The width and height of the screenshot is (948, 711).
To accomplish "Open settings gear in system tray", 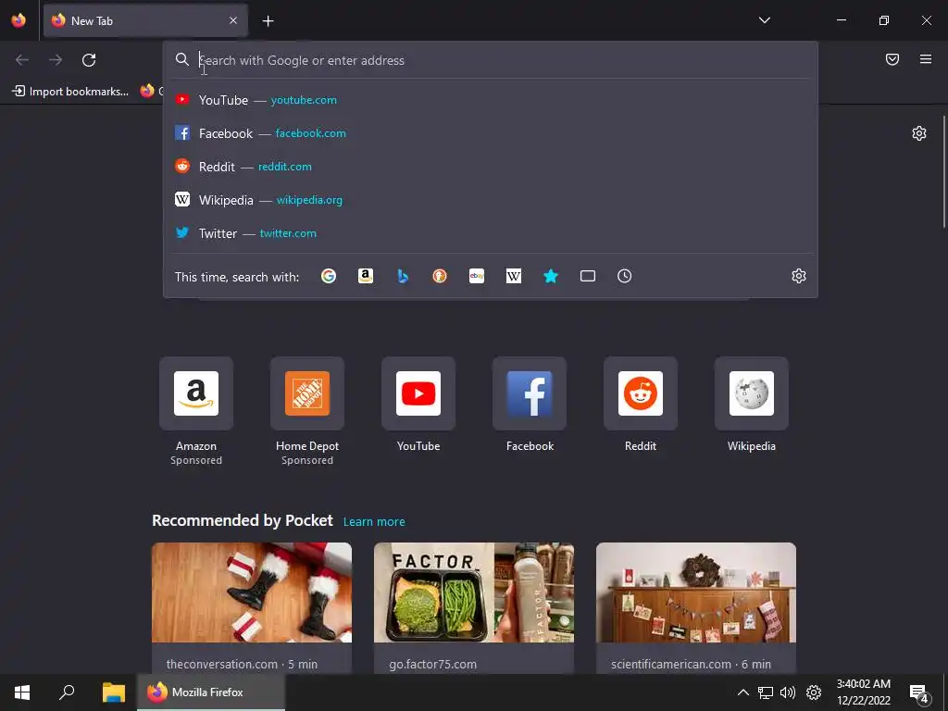I will coord(814,692).
